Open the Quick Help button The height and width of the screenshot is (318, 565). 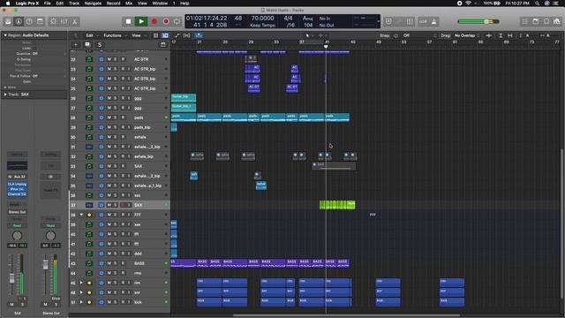tap(29, 21)
